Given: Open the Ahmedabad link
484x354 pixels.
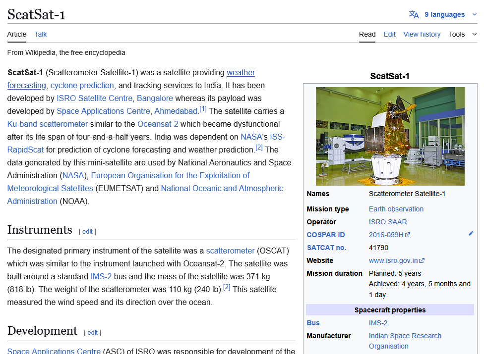Looking at the screenshot, I should (176, 111).
